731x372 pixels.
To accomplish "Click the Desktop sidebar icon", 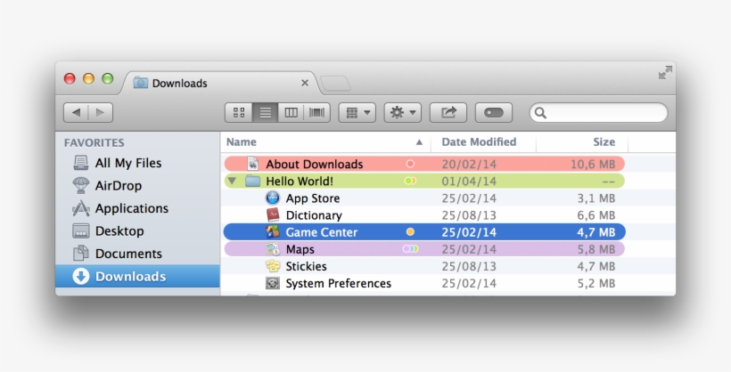I will (x=80, y=230).
